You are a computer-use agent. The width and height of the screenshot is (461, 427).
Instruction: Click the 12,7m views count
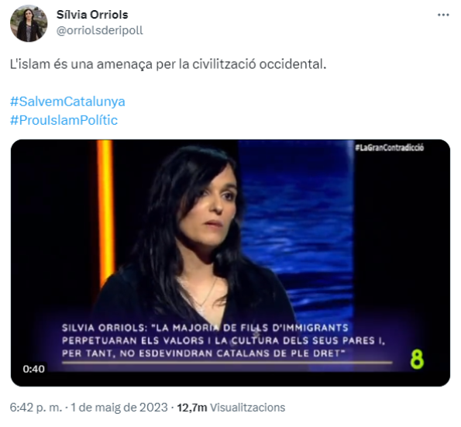click(x=191, y=408)
